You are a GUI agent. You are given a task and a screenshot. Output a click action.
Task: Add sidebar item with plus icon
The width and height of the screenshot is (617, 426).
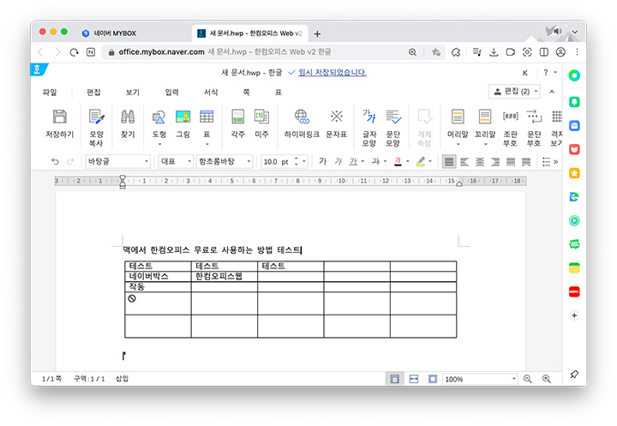(x=574, y=315)
